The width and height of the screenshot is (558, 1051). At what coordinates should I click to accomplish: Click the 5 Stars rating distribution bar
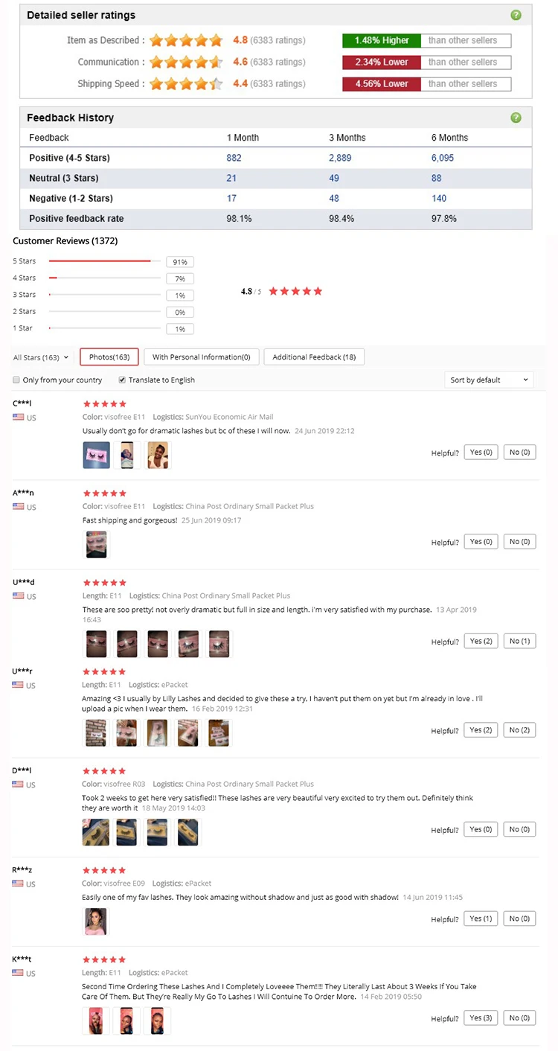105,261
